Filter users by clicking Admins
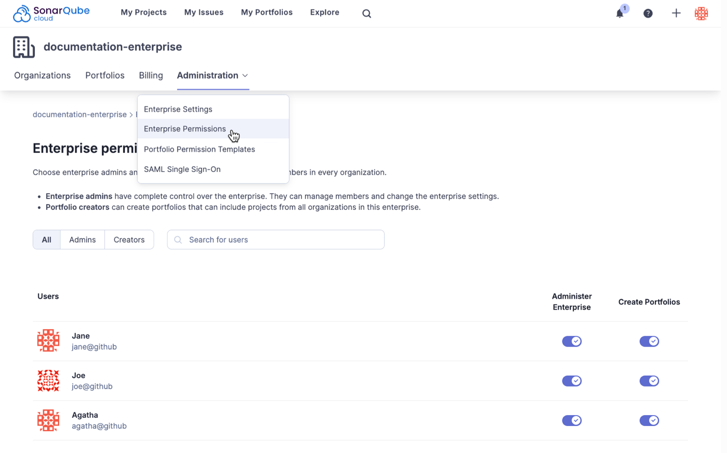The height and width of the screenshot is (453, 727). pos(82,239)
